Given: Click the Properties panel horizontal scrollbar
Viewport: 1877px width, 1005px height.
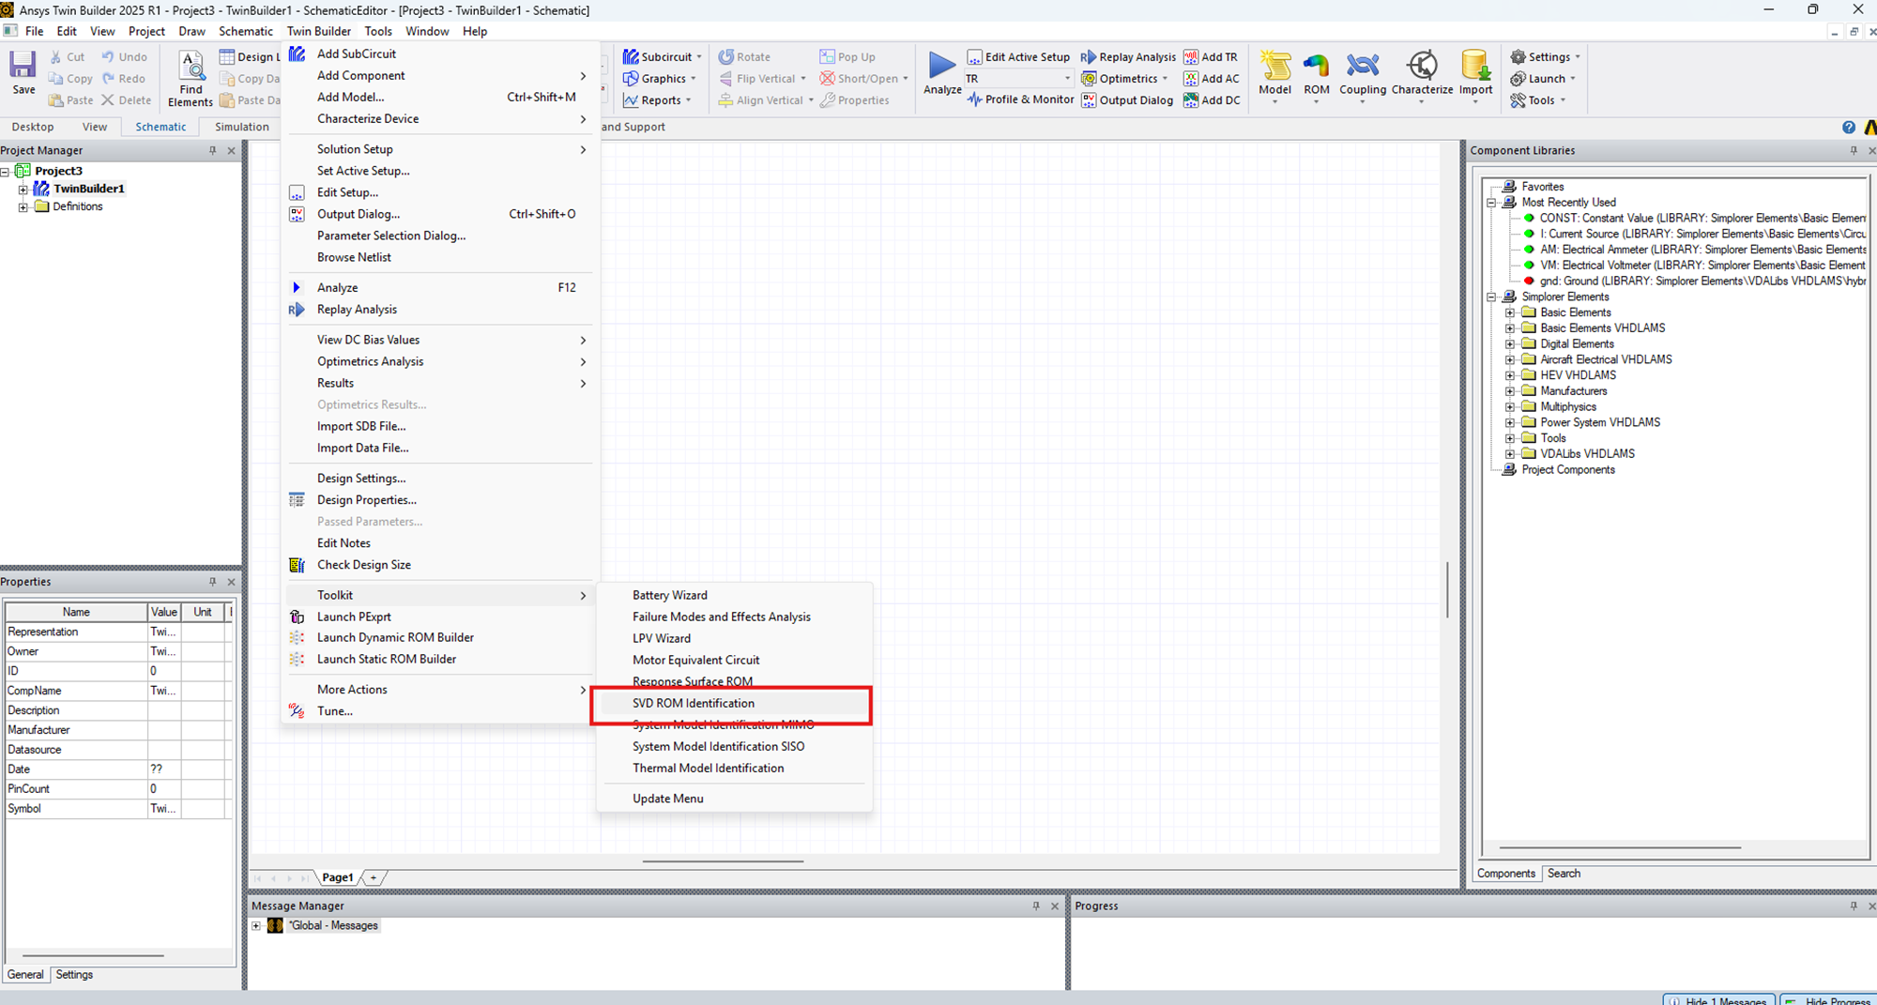Looking at the screenshot, I should click(x=92, y=956).
